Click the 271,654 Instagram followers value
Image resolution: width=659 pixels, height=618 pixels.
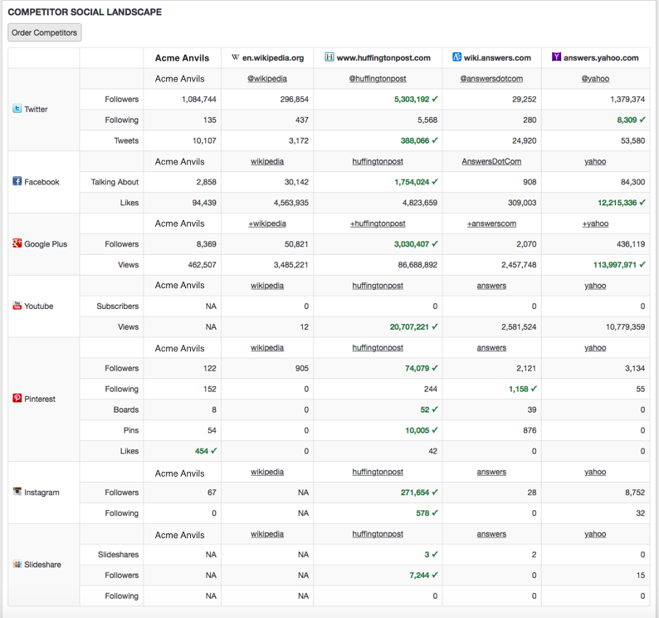415,493
